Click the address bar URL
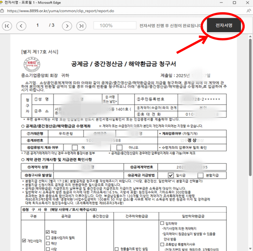 coord(60,11)
